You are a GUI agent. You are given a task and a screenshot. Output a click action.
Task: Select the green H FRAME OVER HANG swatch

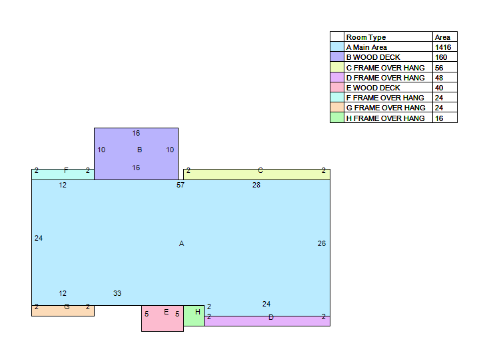coord(337,118)
